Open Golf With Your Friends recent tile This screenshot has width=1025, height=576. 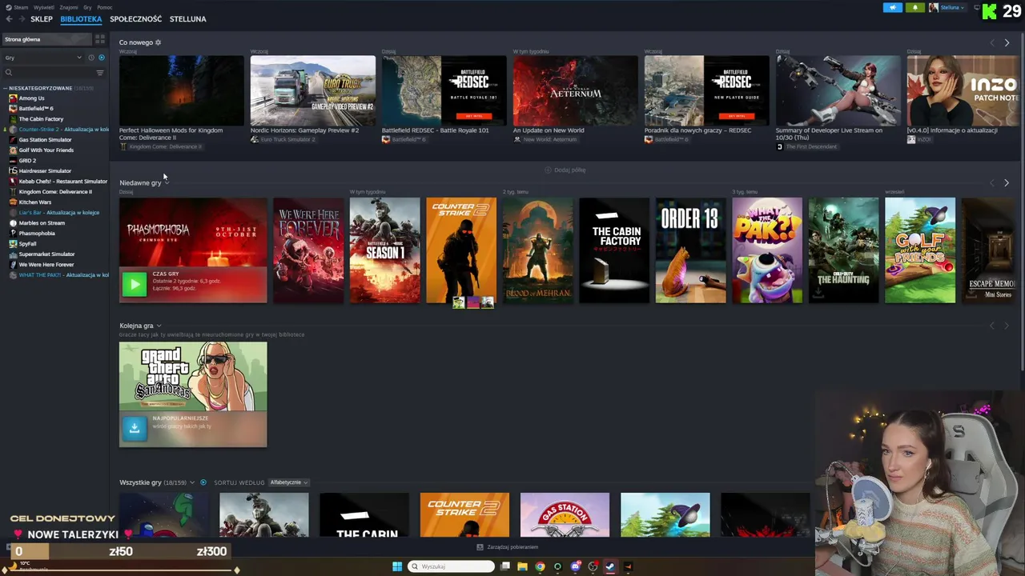920,250
